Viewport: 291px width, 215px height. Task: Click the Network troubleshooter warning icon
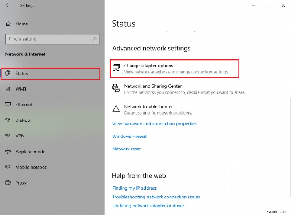tap(117, 108)
